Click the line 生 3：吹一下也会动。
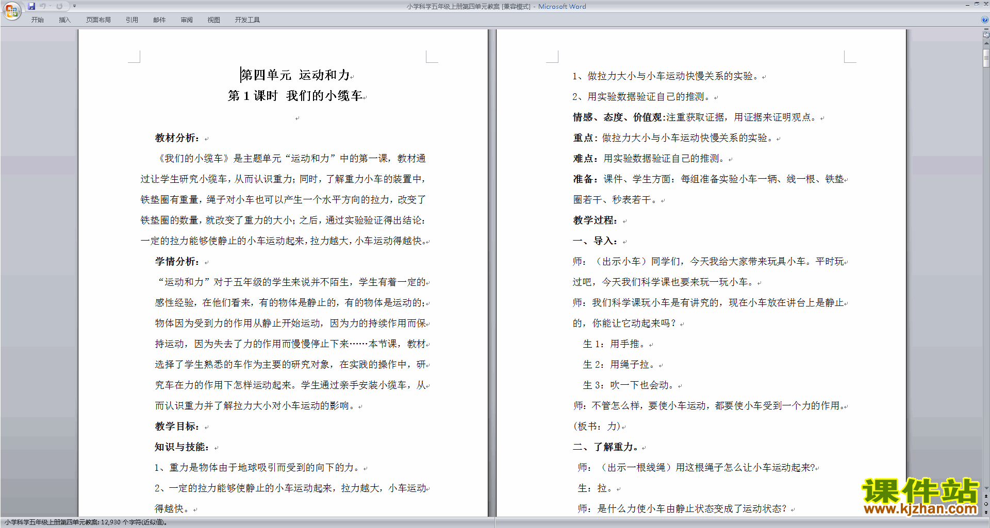990x528 pixels. click(629, 385)
